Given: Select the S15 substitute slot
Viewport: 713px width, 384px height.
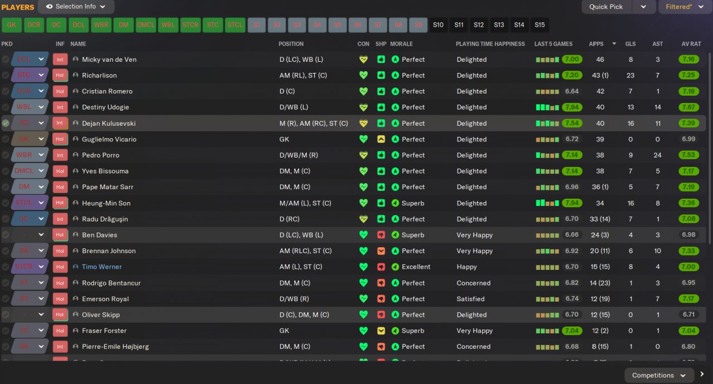Looking at the screenshot, I should click(x=540, y=25).
